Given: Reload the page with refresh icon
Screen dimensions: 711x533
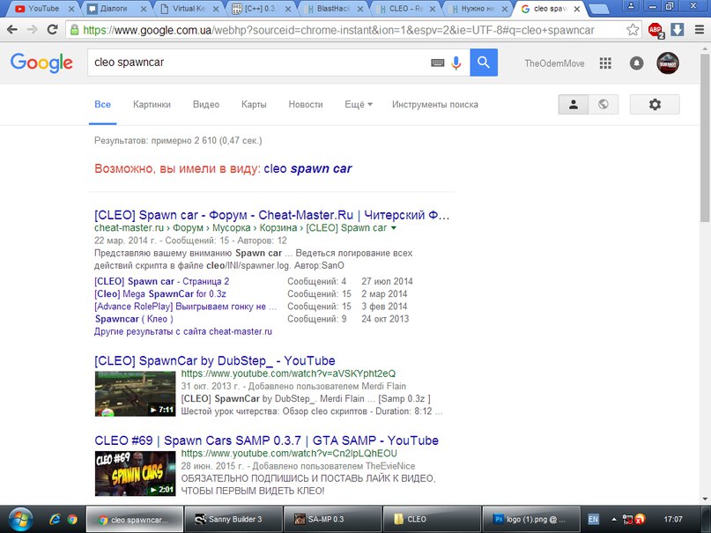Looking at the screenshot, I should coord(52,29).
